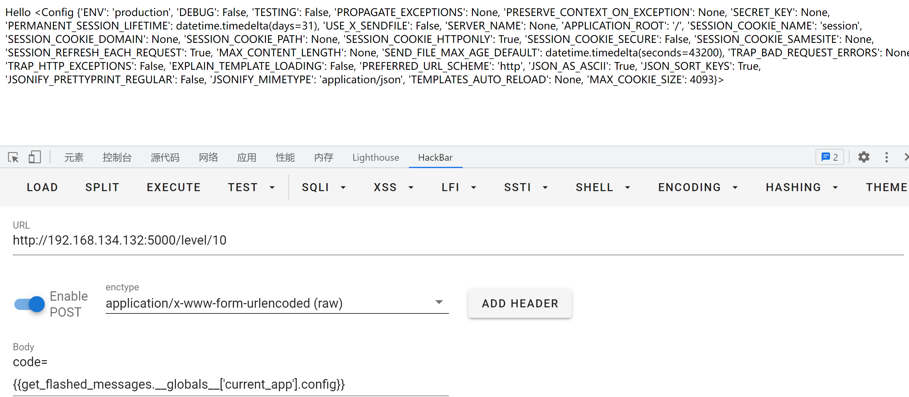Click the XSS toolbar icon
The height and width of the screenshot is (397, 909).
pos(383,187)
